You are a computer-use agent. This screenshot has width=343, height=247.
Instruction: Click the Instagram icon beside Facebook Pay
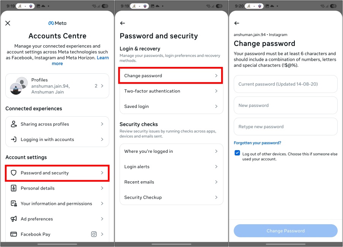coord(94,234)
